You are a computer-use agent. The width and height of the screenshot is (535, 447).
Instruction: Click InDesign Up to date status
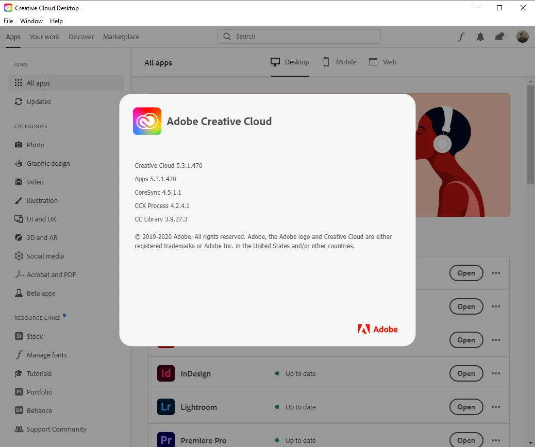pyautogui.click(x=295, y=373)
